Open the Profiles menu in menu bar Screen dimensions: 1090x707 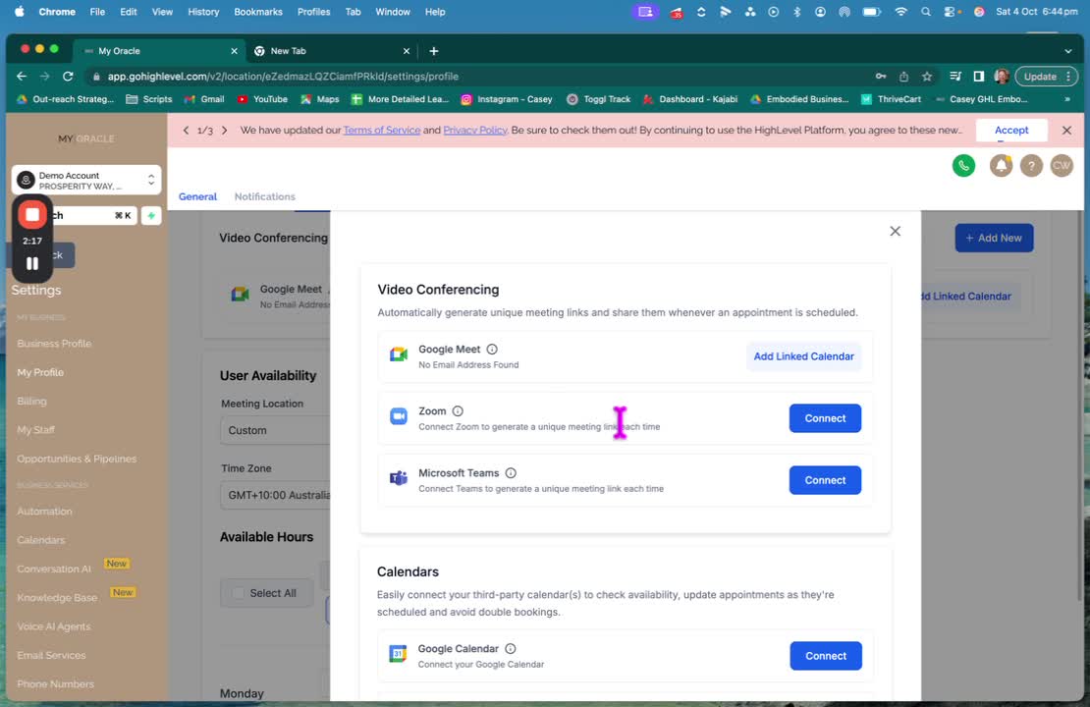coord(313,12)
